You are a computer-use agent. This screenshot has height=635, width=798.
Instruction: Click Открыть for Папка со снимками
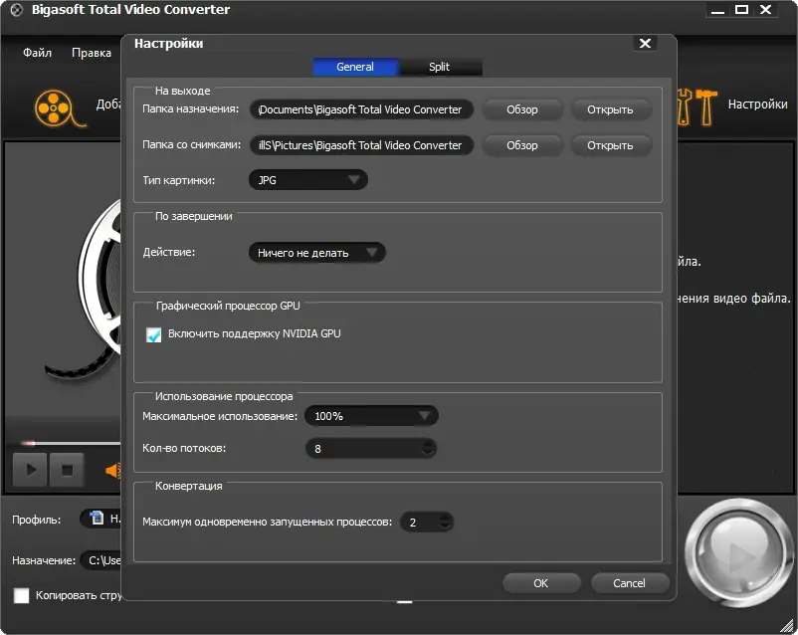(610, 145)
